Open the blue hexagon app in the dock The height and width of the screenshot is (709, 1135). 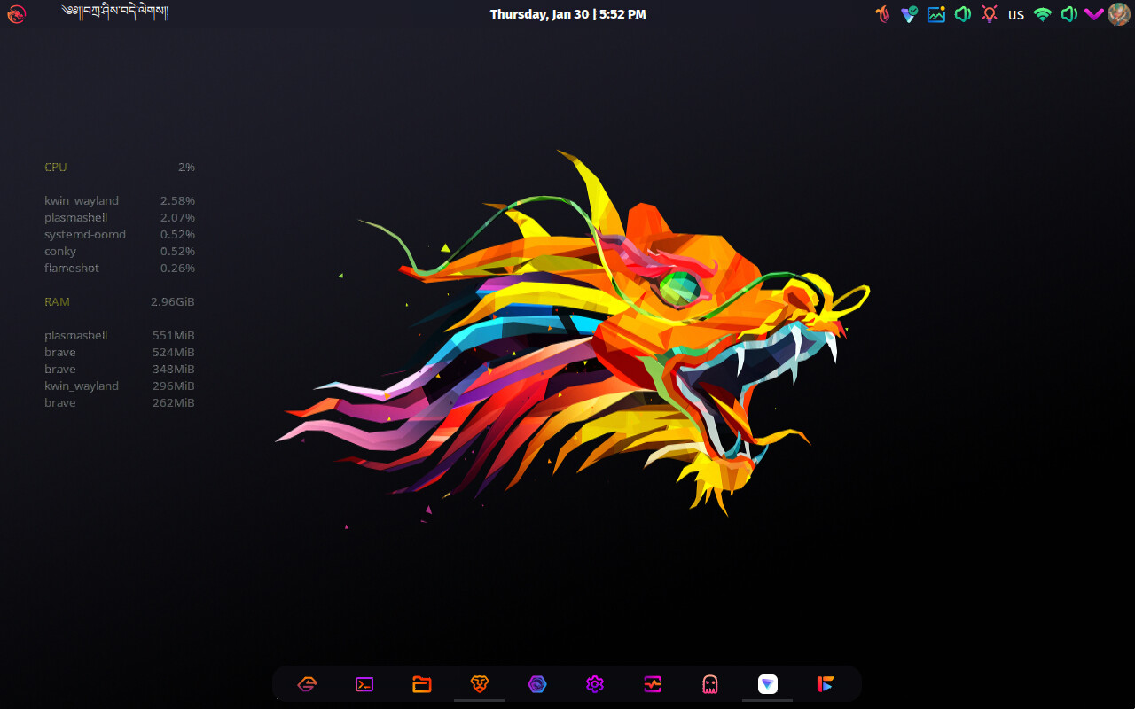tap(537, 684)
